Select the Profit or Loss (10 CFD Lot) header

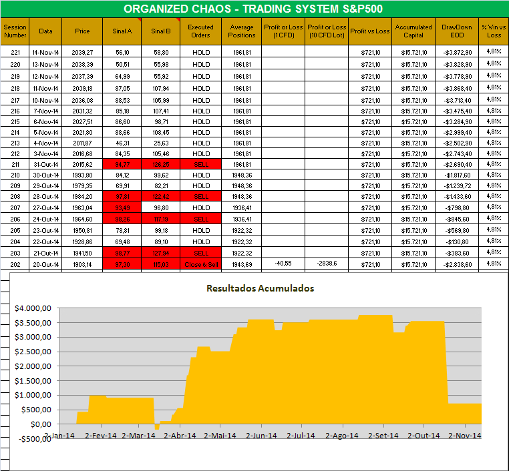[x=327, y=31]
